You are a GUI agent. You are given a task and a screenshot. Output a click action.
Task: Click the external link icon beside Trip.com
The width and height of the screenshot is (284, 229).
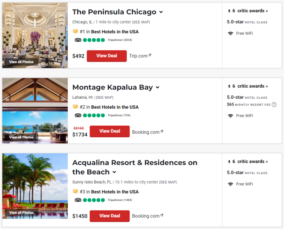(150, 55)
